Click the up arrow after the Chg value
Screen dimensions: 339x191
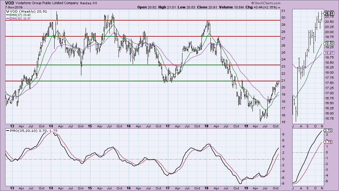coord(279,7)
